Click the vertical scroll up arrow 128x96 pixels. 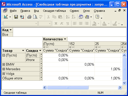pyautogui.click(x=124, y=55)
